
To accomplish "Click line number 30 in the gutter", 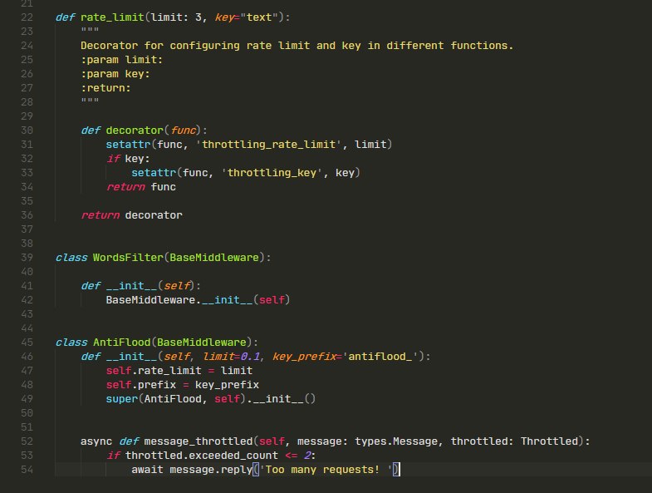I will [x=27, y=131].
